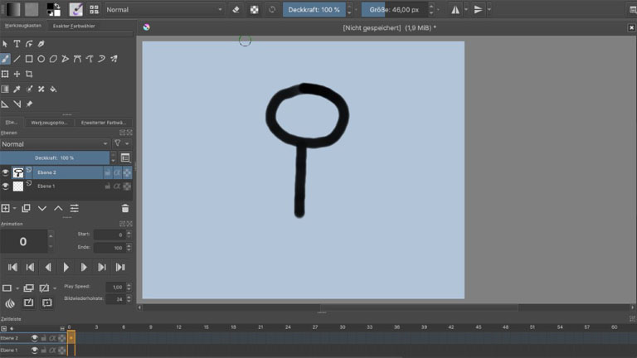Jump to the first animation frame
The height and width of the screenshot is (358, 637).
click(12, 267)
